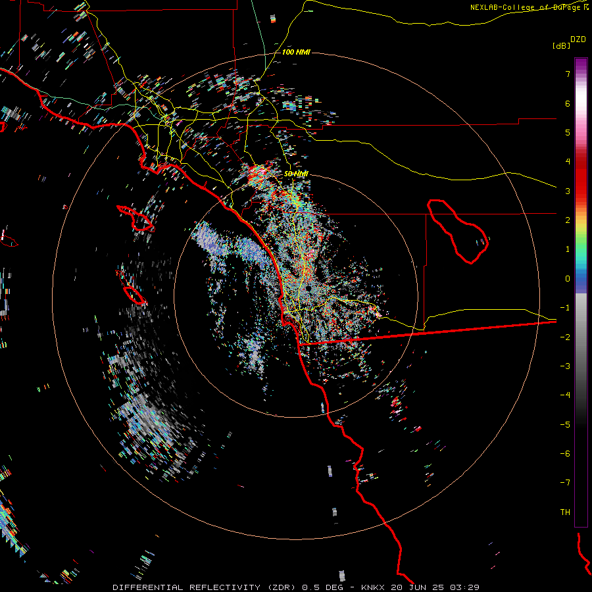Click the Differential Reflectivity (ZDR) title caption

pos(296,587)
